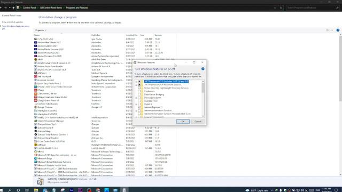
Task: Toggle .NET Framework 4.8 Advanced Services checkbox
Action: tap(139, 85)
